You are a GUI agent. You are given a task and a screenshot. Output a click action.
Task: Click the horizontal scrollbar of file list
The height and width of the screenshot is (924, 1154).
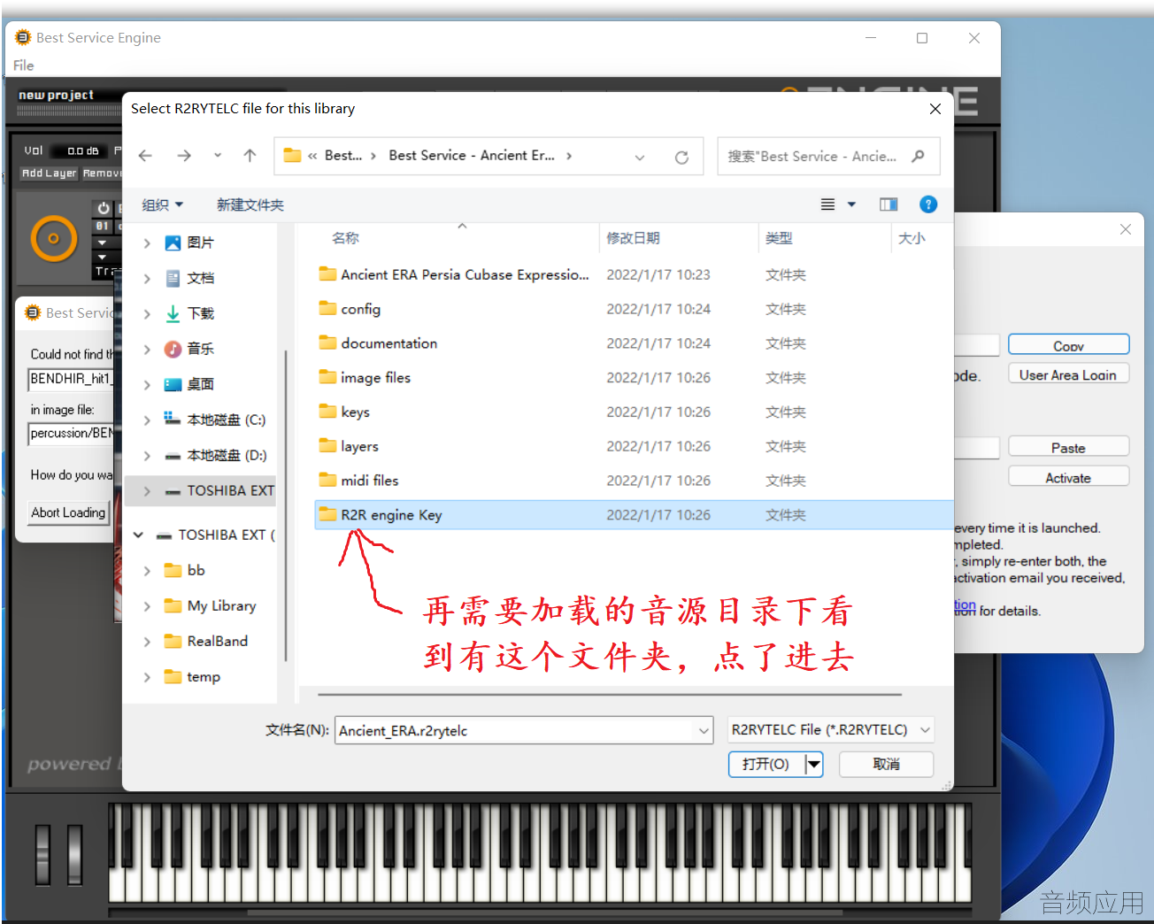(x=609, y=695)
